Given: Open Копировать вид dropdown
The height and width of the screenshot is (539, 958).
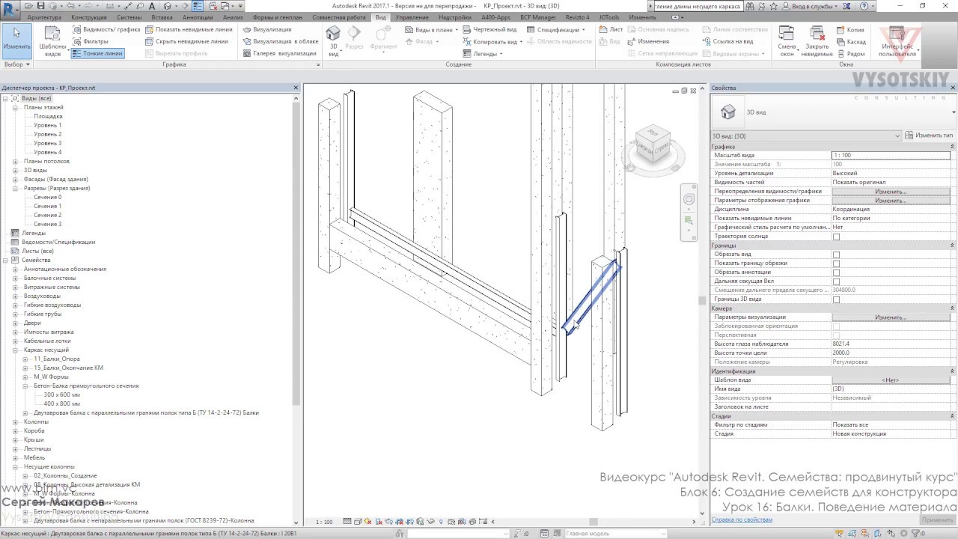Looking at the screenshot, I should point(492,42).
